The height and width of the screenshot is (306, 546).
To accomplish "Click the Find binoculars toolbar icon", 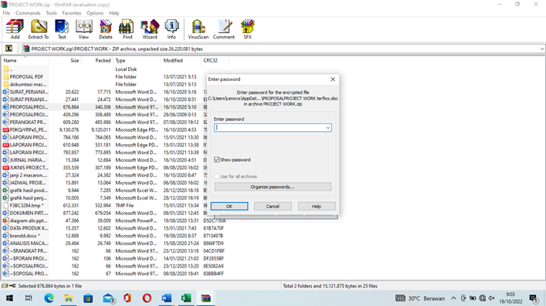I will click(127, 29).
